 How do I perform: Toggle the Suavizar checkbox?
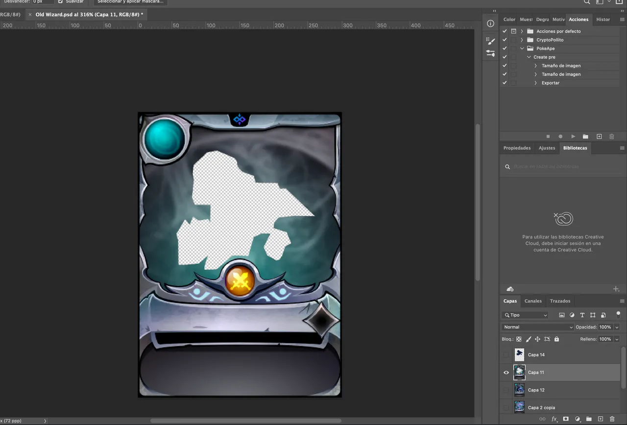pyautogui.click(x=61, y=1)
